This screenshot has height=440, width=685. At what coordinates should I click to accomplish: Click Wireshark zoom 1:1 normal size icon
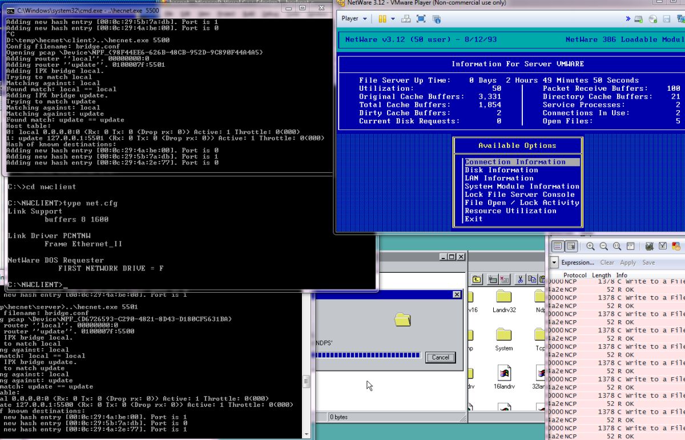(x=617, y=246)
